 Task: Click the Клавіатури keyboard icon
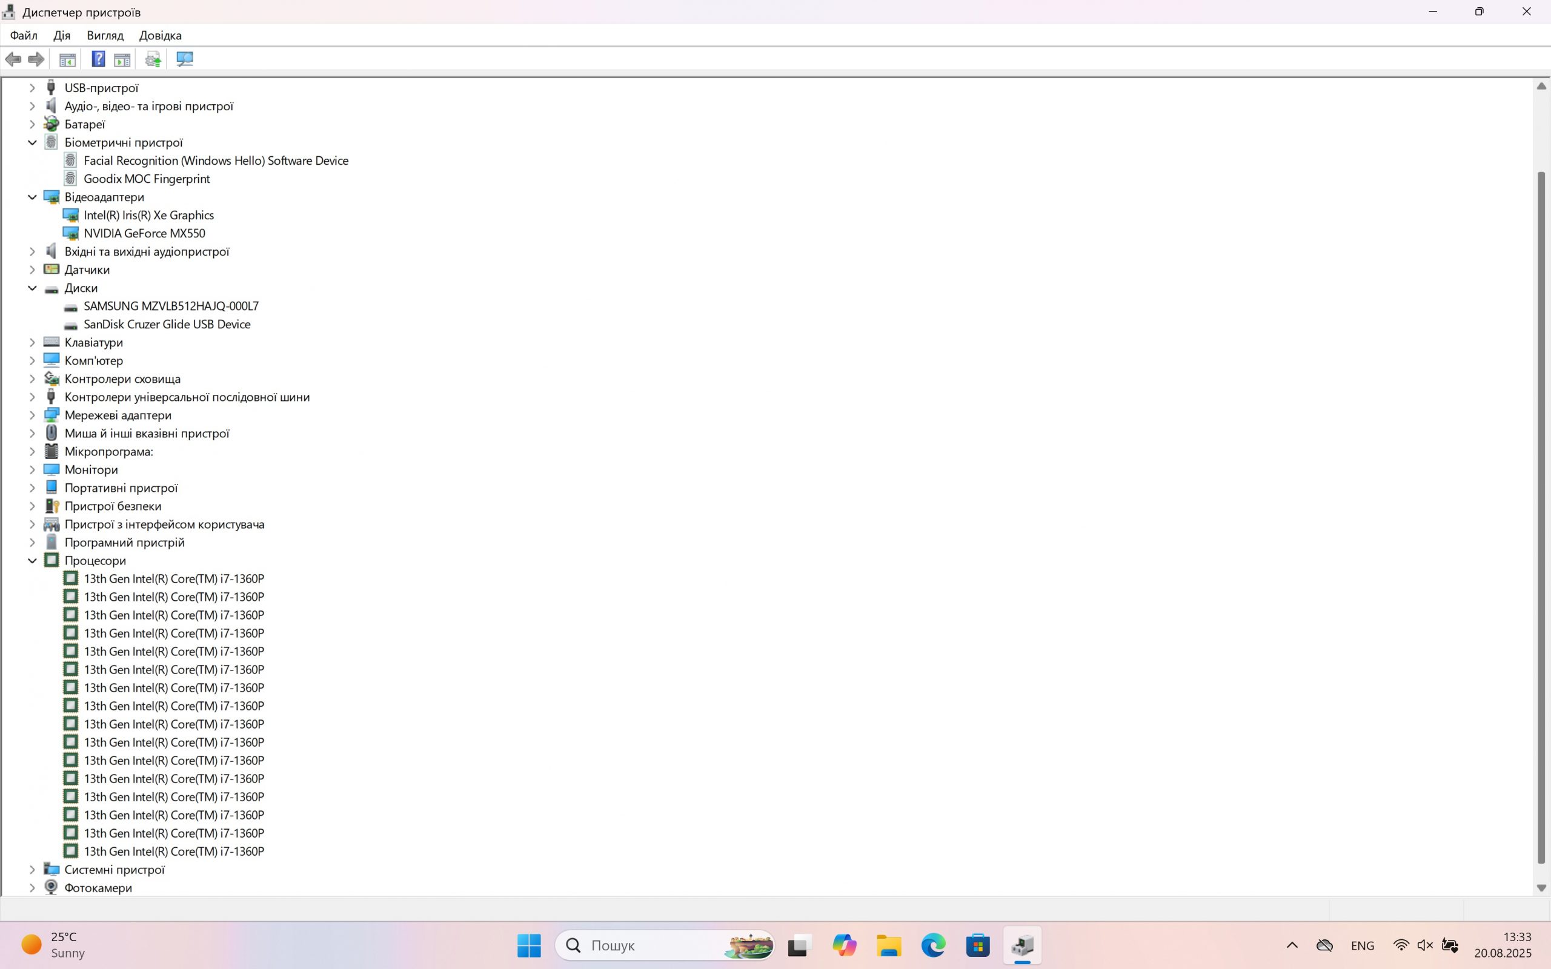coord(51,342)
